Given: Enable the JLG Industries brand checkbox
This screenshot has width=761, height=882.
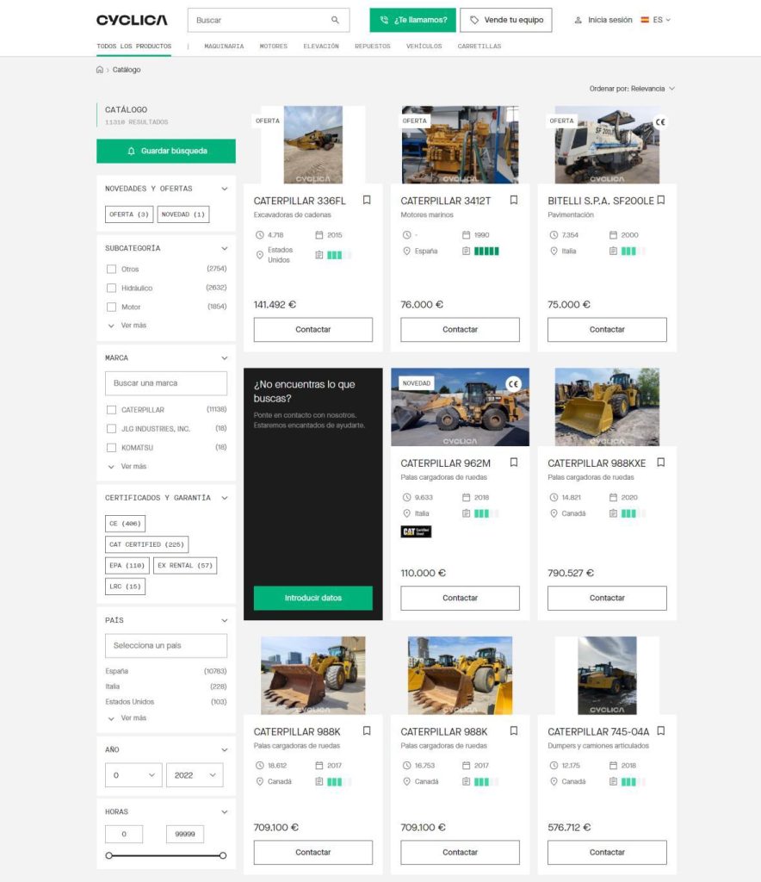Looking at the screenshot, I should (x=111, y=429).
